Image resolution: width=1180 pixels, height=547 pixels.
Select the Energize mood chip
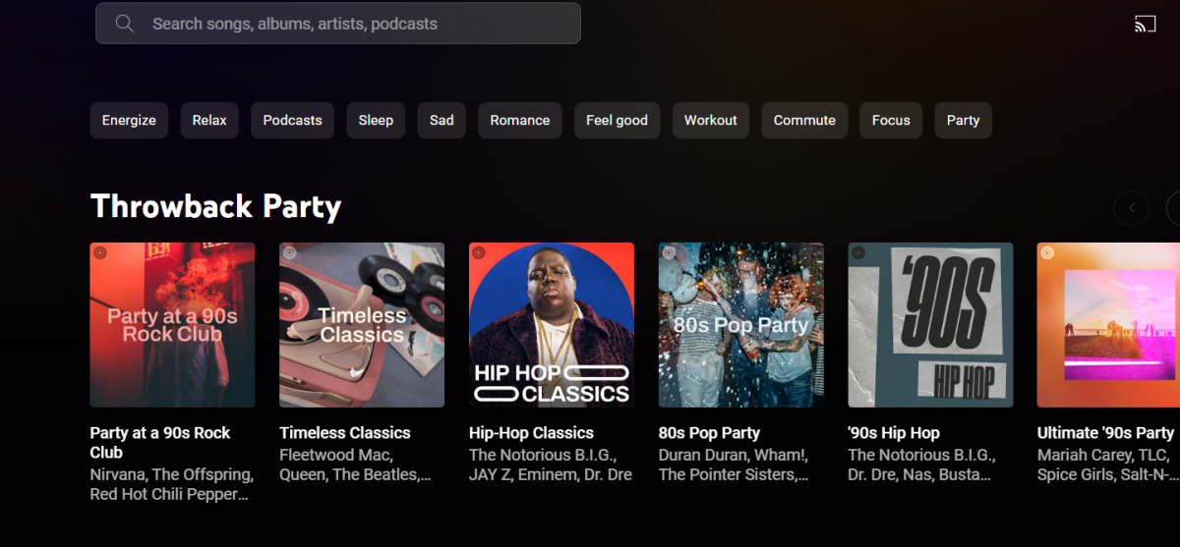click(x=129, y=120)
